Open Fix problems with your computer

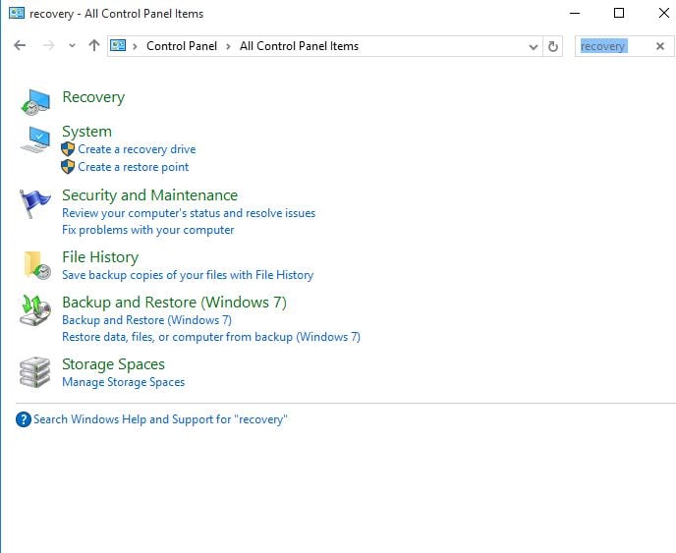click(147, 230)
